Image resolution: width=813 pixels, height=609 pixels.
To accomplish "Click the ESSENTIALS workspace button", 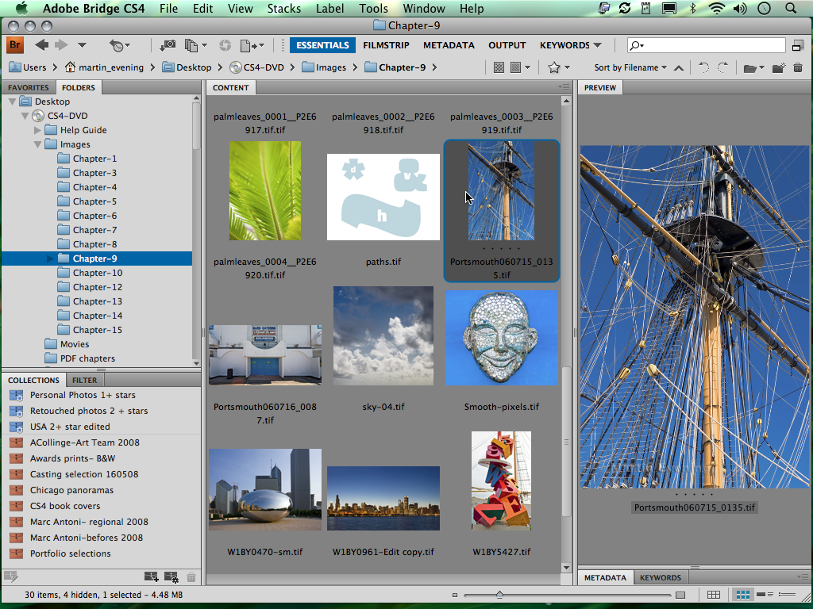I will pyautogui.click(x=322, y=45).
